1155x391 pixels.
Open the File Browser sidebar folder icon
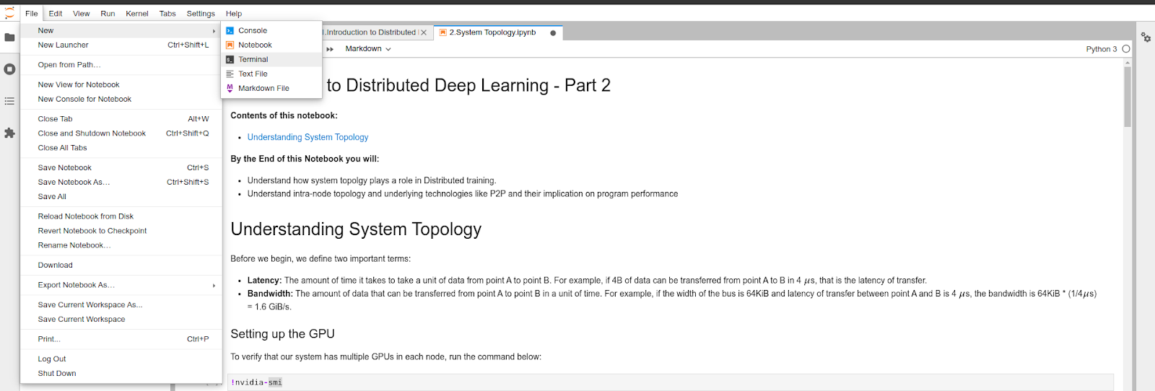pos(9,38)
